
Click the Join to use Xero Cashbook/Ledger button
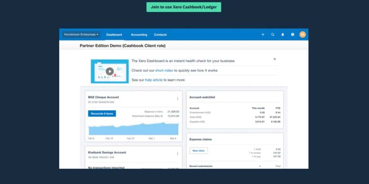pyautogui.click(x=184, y=7)
